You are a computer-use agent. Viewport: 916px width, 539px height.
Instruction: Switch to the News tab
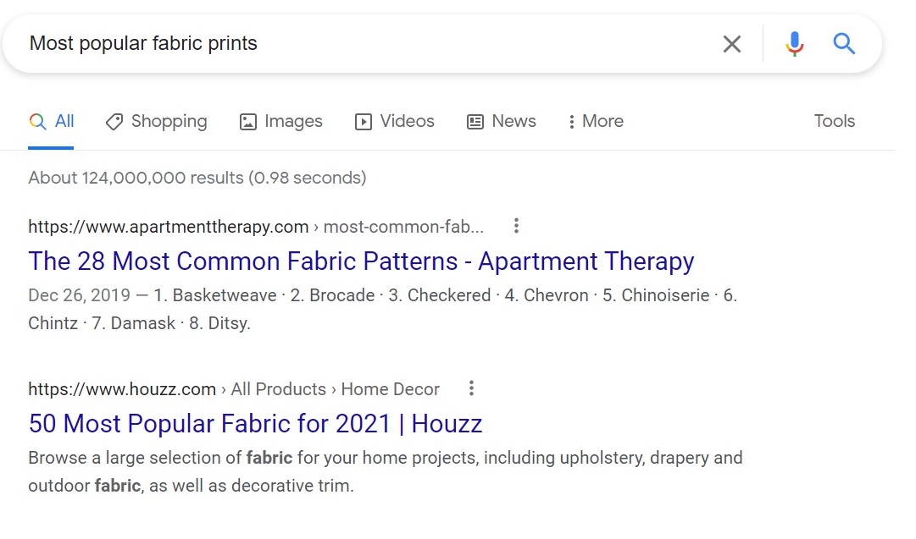pos(502,121)
